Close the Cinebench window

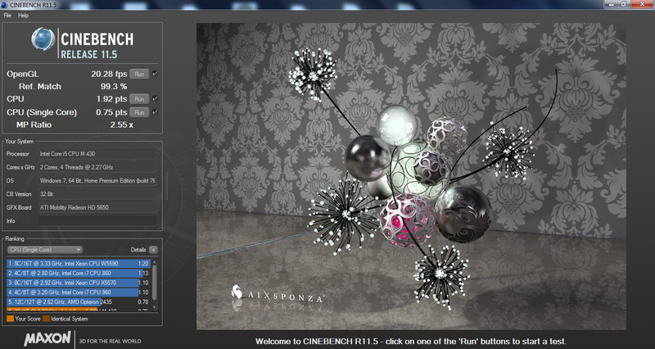click(642, 4)
